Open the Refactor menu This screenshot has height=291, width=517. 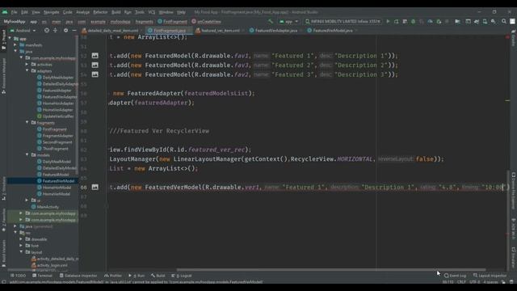[x=100, y=12]
